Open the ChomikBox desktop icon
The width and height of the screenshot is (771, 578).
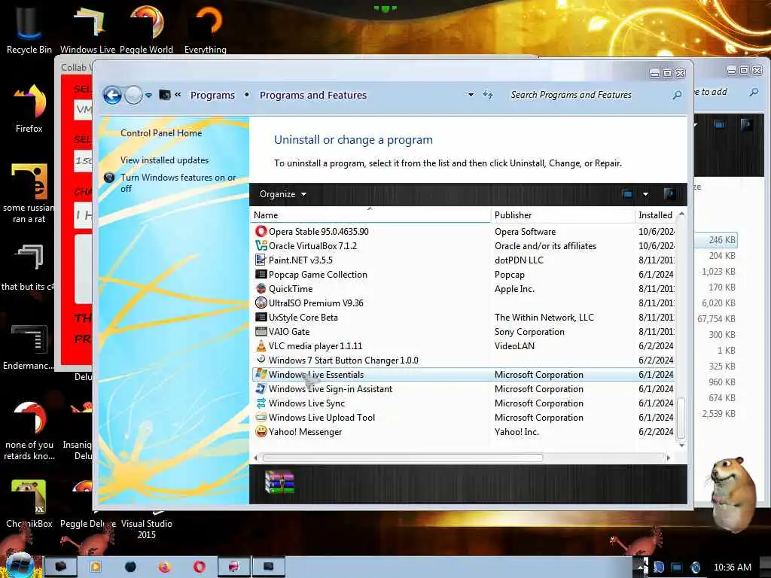(x=29, y=503)
